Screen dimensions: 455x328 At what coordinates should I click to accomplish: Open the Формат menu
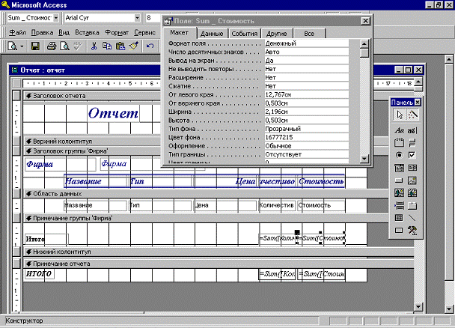coord(117,33)
